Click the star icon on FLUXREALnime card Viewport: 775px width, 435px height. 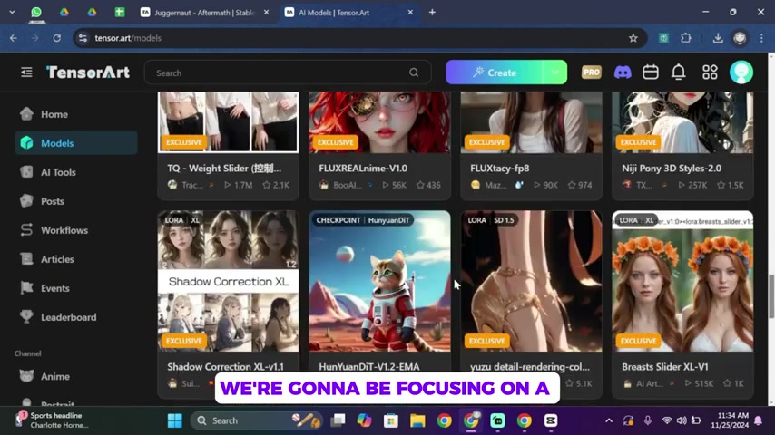tap(420, 185)
